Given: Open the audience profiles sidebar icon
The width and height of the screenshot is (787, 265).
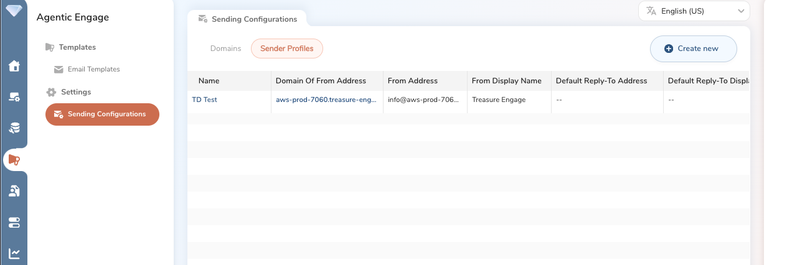Looking at the screenshot, I should click(x=14, y=191).
